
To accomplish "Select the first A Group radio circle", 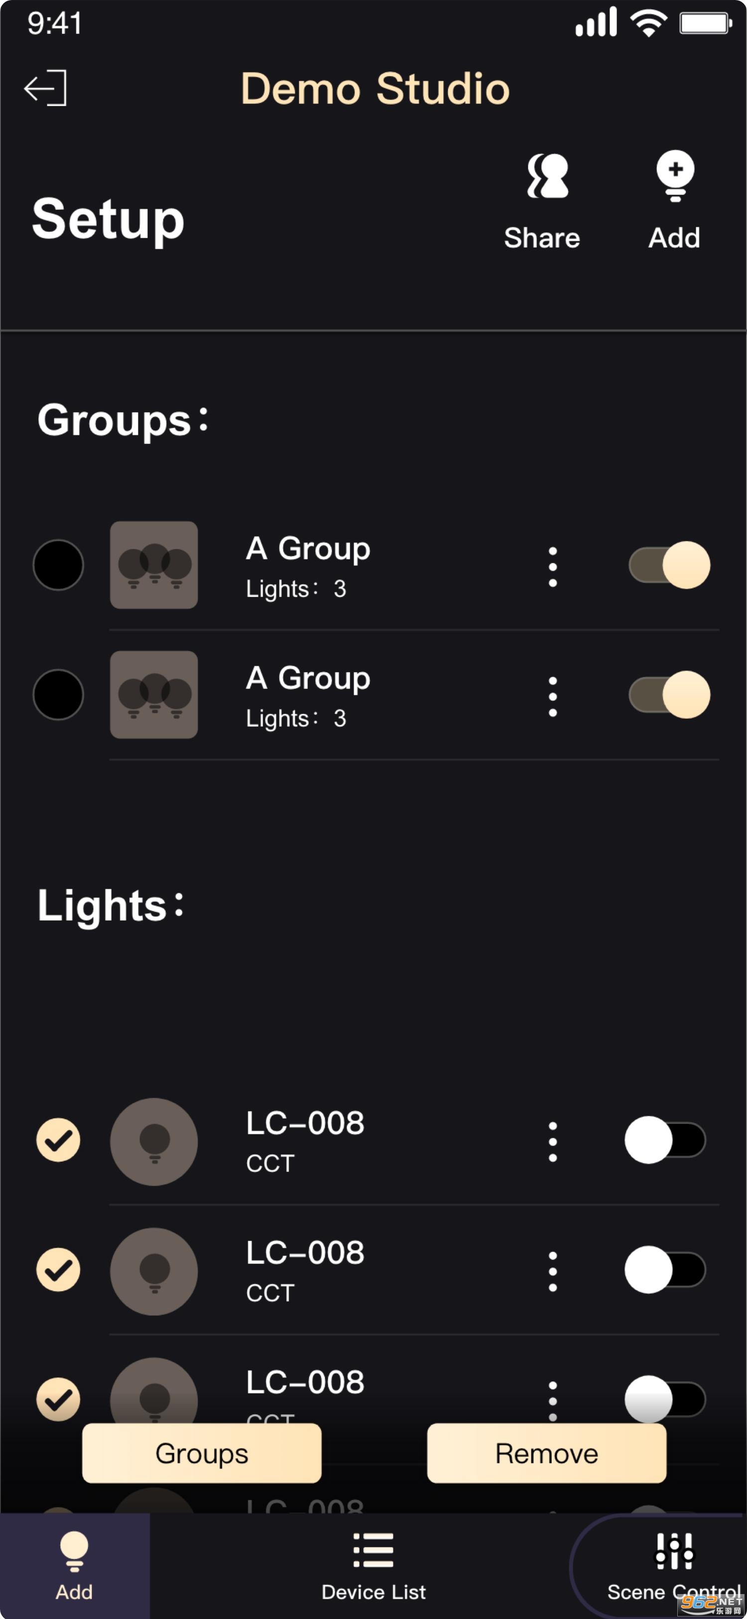I will [x=58, y=565].
